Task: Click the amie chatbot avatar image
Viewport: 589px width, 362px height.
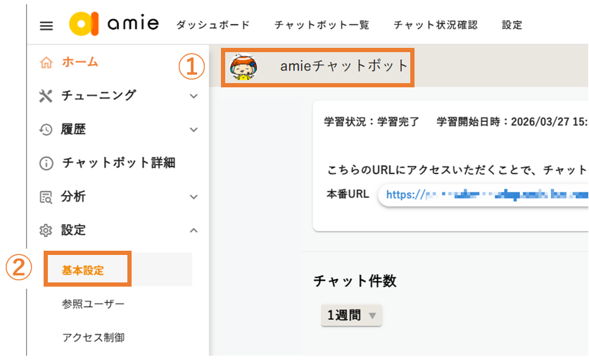Action: (243, 67)
